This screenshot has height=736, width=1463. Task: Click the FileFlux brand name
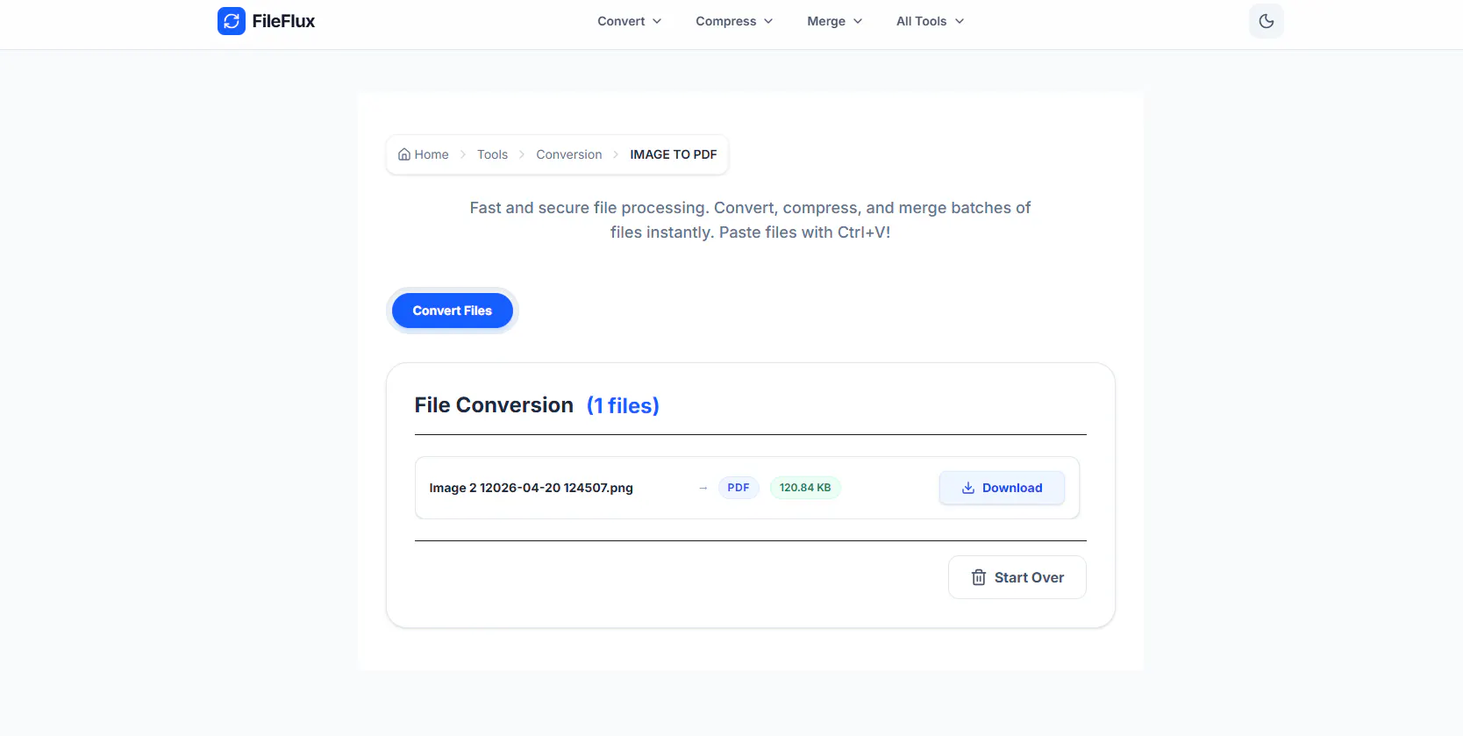pyautogui.click(x=283, y=21)
